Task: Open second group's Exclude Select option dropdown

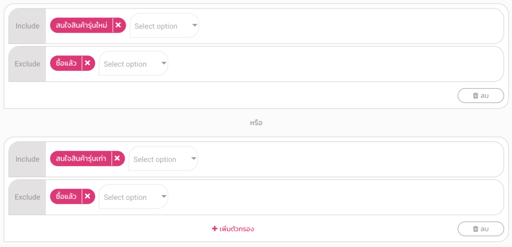Action: [x=133, y=197]
